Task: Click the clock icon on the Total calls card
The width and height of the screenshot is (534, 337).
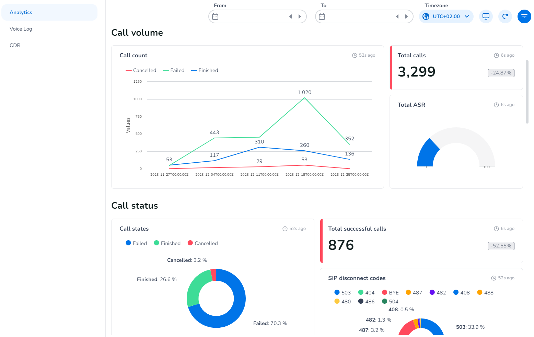Action: [x=496, y=55]
